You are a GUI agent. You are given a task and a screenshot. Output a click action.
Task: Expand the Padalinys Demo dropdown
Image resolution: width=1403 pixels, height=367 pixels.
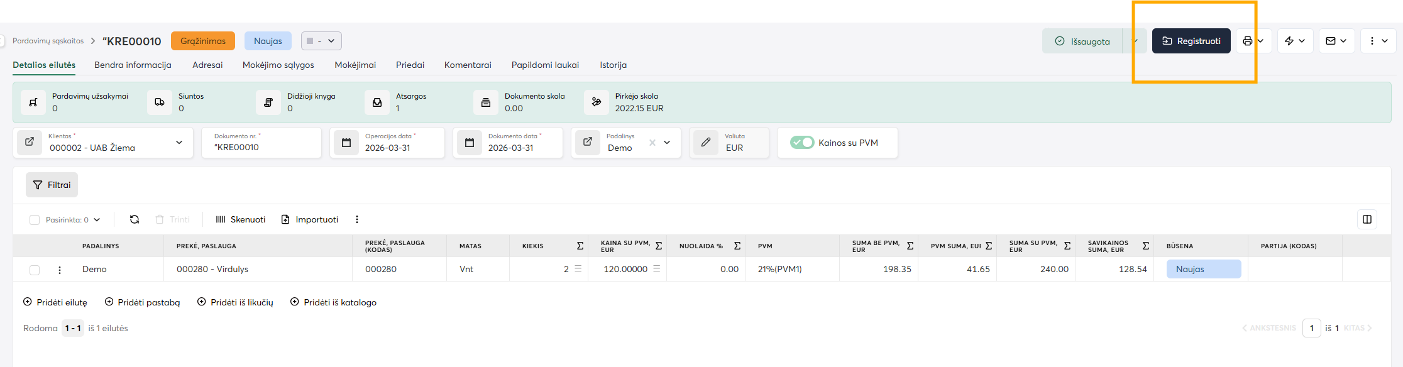click(x=667, y=143)
